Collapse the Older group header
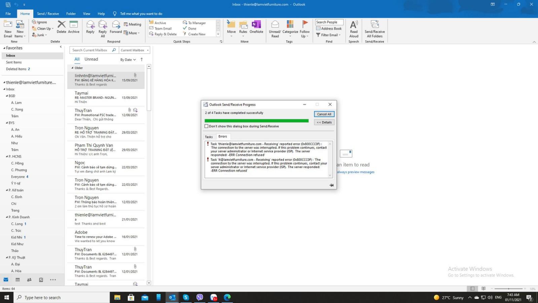538x303 pixels. coord(72,68)
